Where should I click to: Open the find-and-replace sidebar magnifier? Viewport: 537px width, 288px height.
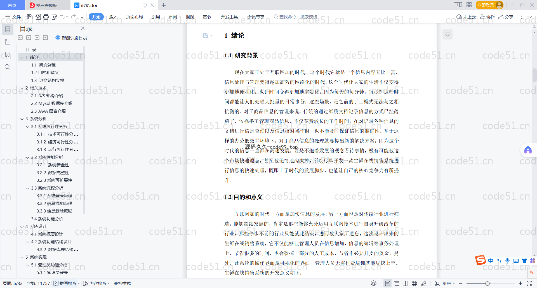point(8,67)
